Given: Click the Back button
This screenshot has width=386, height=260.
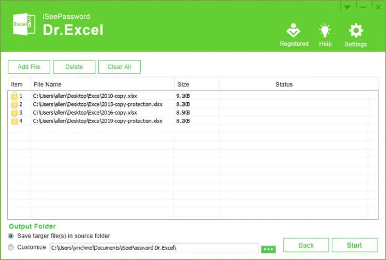Looking at the screenshot, I should coord(306,245).
